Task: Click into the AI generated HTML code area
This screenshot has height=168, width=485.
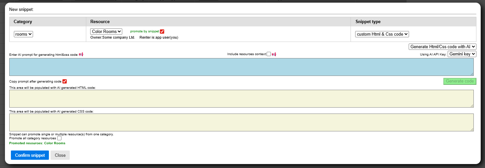Action: coord(241,99)
